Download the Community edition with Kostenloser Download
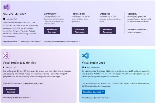 click(52, 31)
